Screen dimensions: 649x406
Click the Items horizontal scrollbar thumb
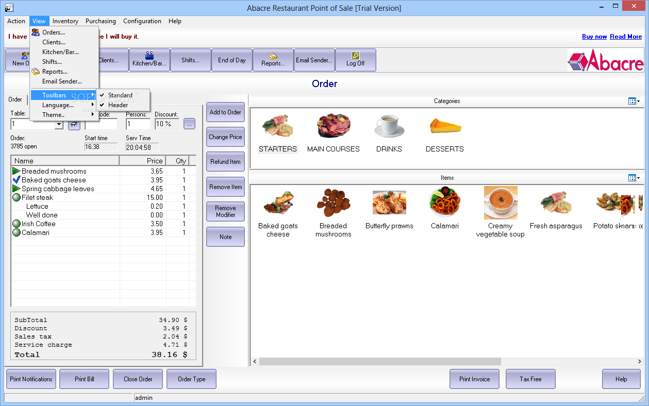pyautogui.click(x=380, y=362)
